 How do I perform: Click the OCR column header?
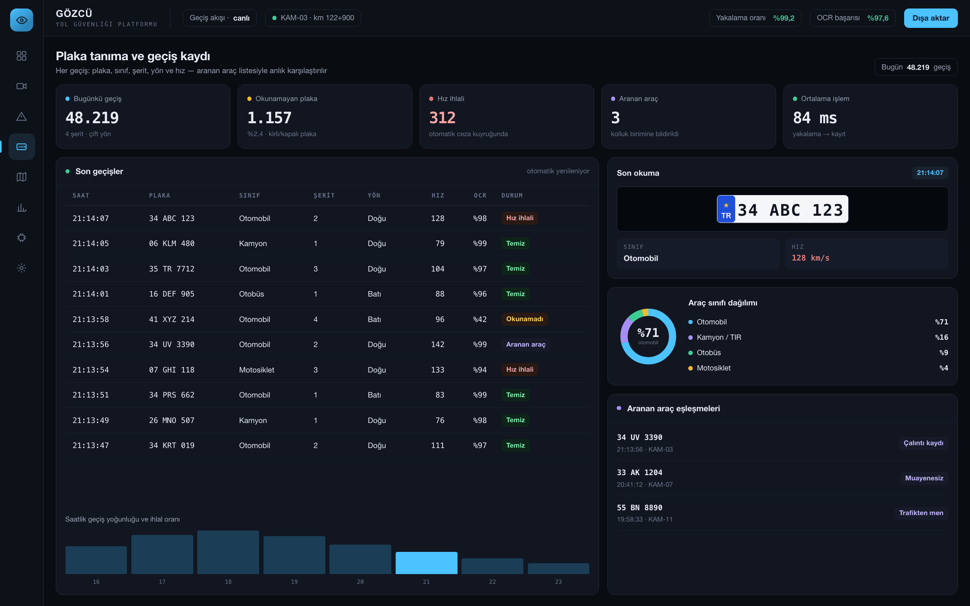(x=480, y=196)
